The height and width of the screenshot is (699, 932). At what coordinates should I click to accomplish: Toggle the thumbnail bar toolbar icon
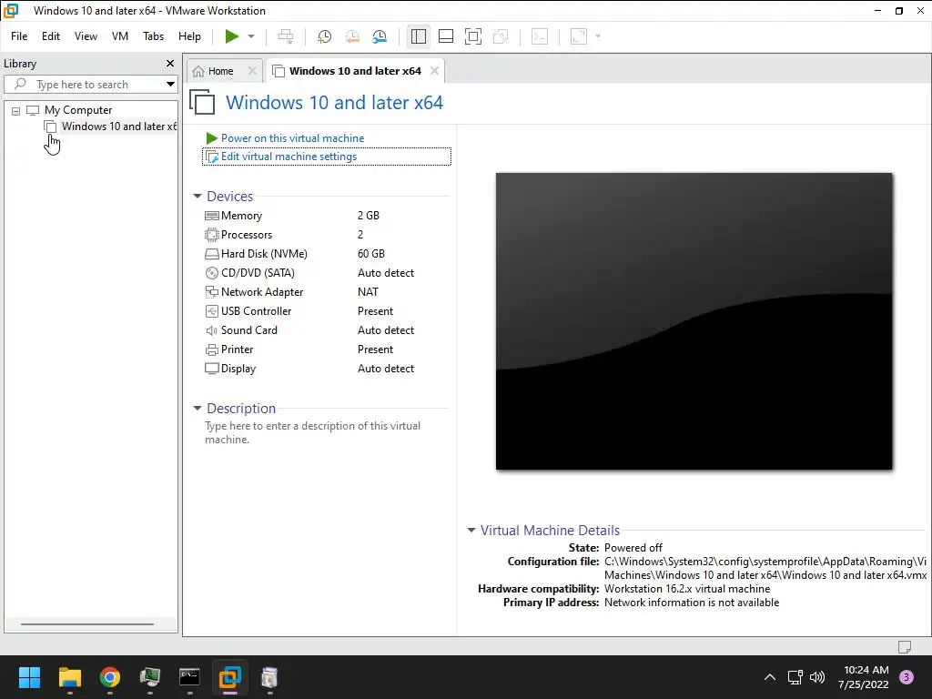pos(446,36)
